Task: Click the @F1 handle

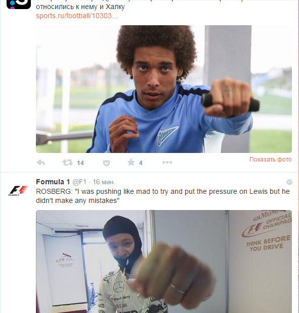Action: (x=79, y=182)
